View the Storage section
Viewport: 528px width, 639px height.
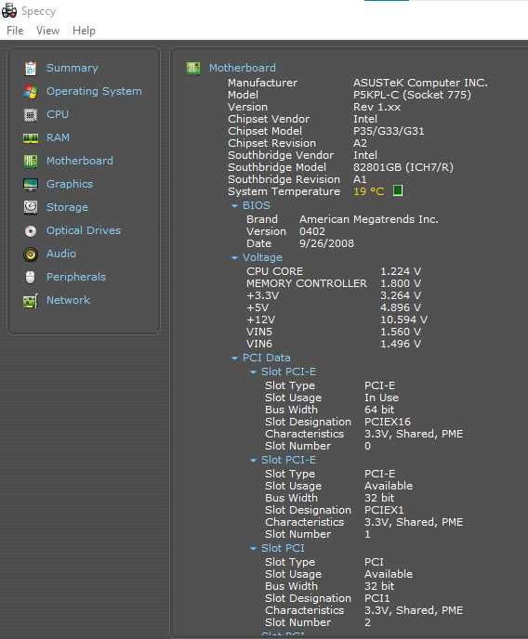(67, 207)
